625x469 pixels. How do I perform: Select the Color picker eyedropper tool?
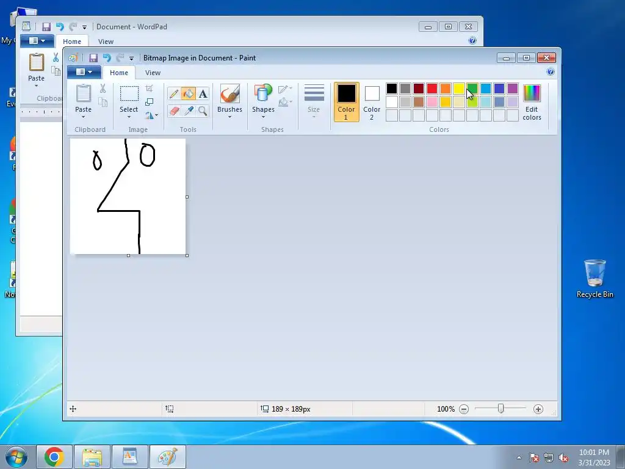(x=189, y=111)
